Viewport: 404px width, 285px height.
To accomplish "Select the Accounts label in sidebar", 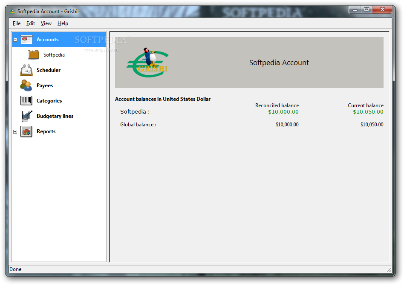I will pyautogui.click(x=47, y=40).
